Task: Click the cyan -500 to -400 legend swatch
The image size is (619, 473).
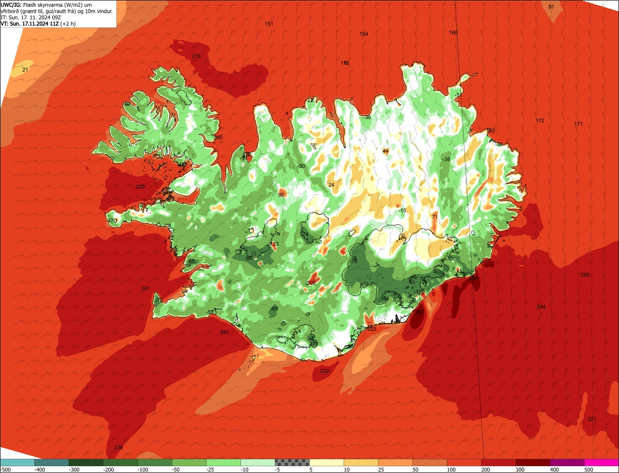Action: pos(17,462)
